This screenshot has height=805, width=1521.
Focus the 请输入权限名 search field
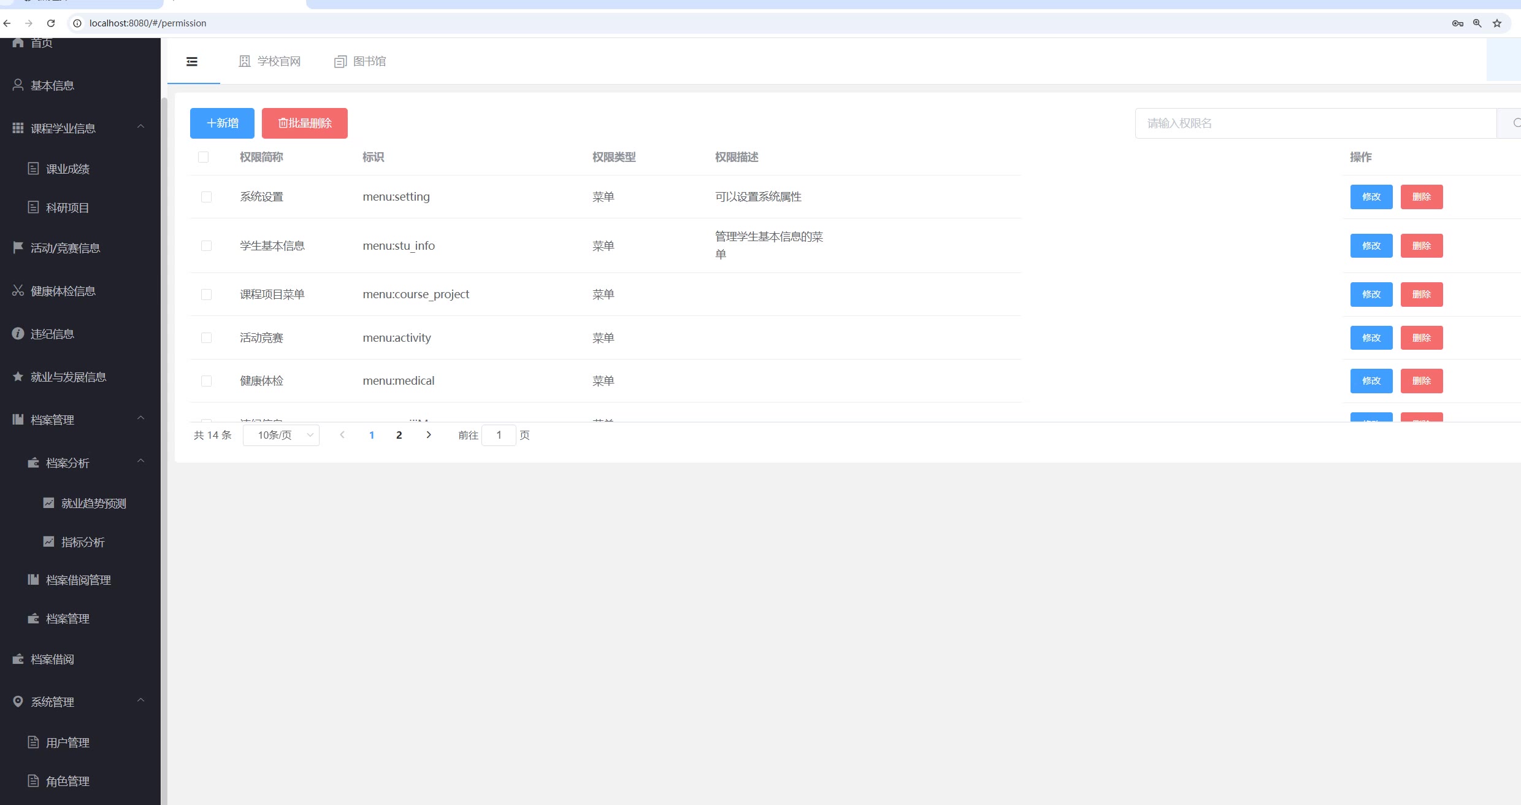pyautogui.click(x=1315, y=123)
